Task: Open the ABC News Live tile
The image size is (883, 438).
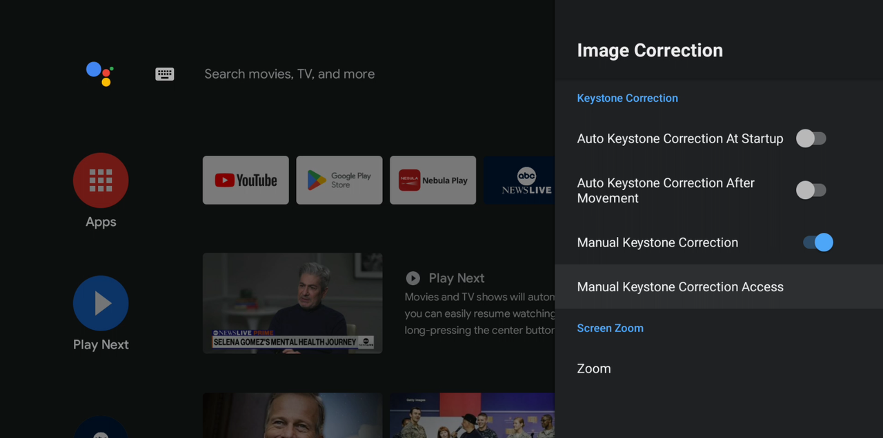Action: [519, 180]
